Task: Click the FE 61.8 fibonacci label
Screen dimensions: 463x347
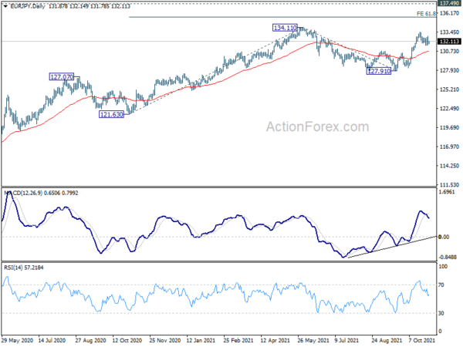Action: tap(426, 14)
